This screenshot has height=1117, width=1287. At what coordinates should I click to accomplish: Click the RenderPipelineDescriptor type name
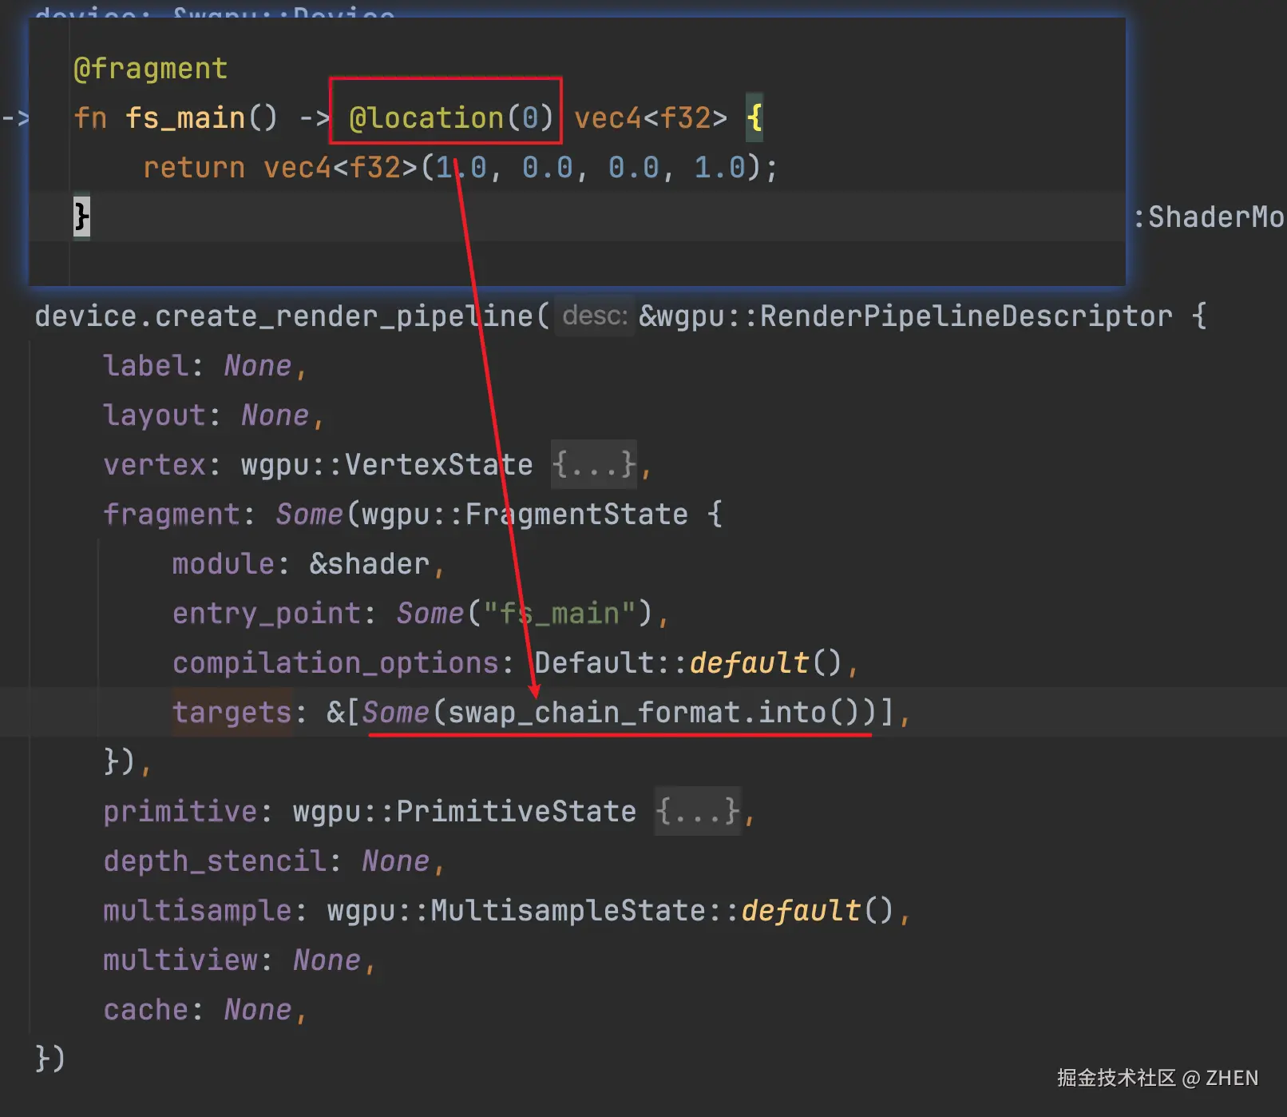coord(966,316)
